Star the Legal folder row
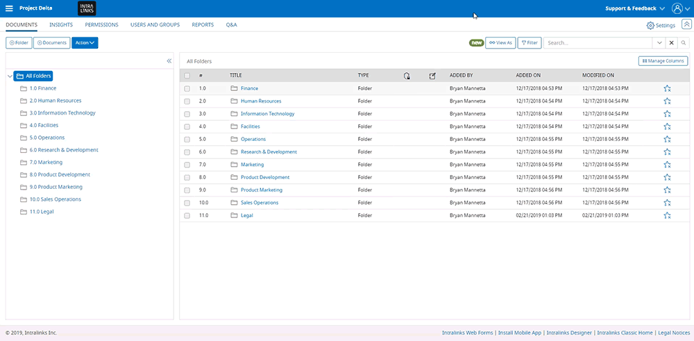Image resolution: width=694 pixels, height=341 pixels. click(x=667, y=216)
